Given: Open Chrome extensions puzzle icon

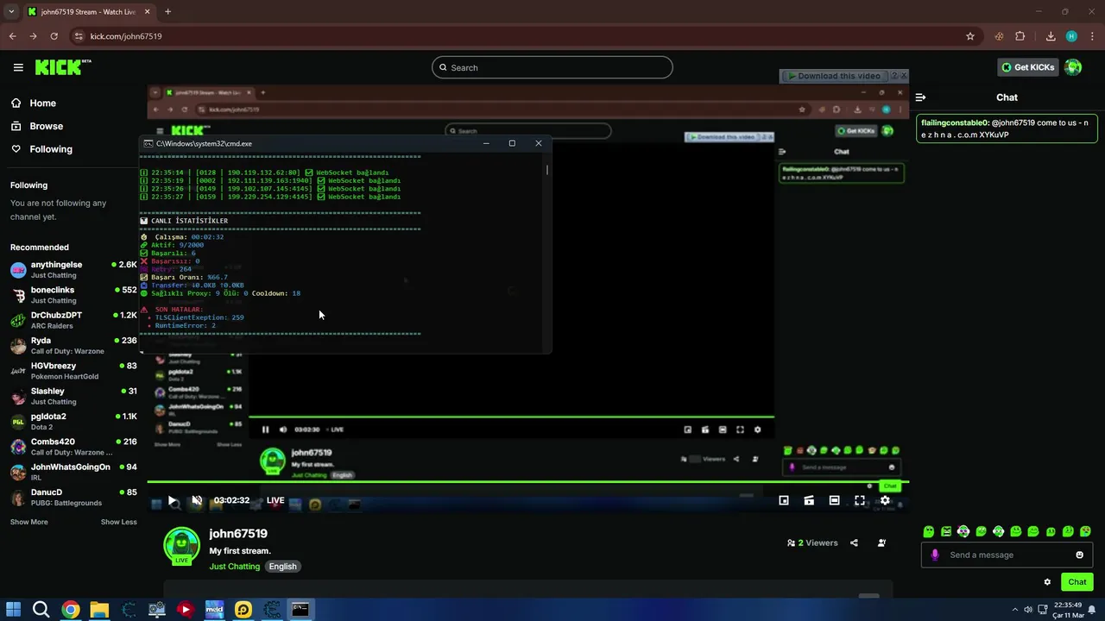Looking at the screenshot, I should 1020,36.
